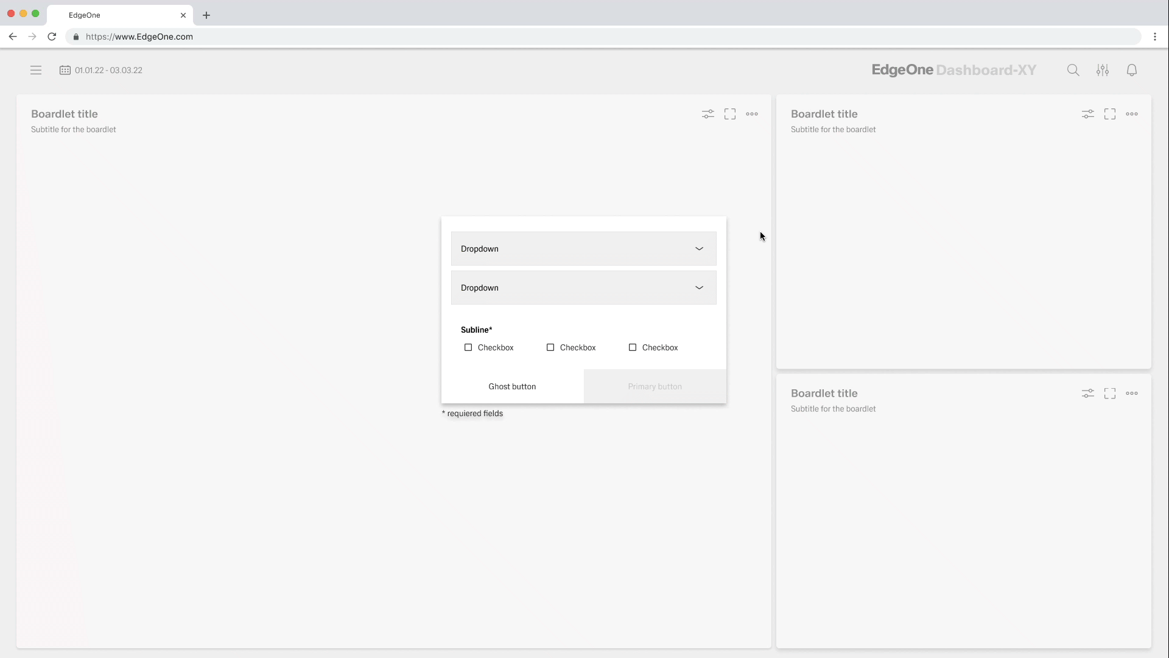The height and width of the screenshot is (658, 1169).
Task: Open the hamburger menu icon
Action: pos(36,70)
